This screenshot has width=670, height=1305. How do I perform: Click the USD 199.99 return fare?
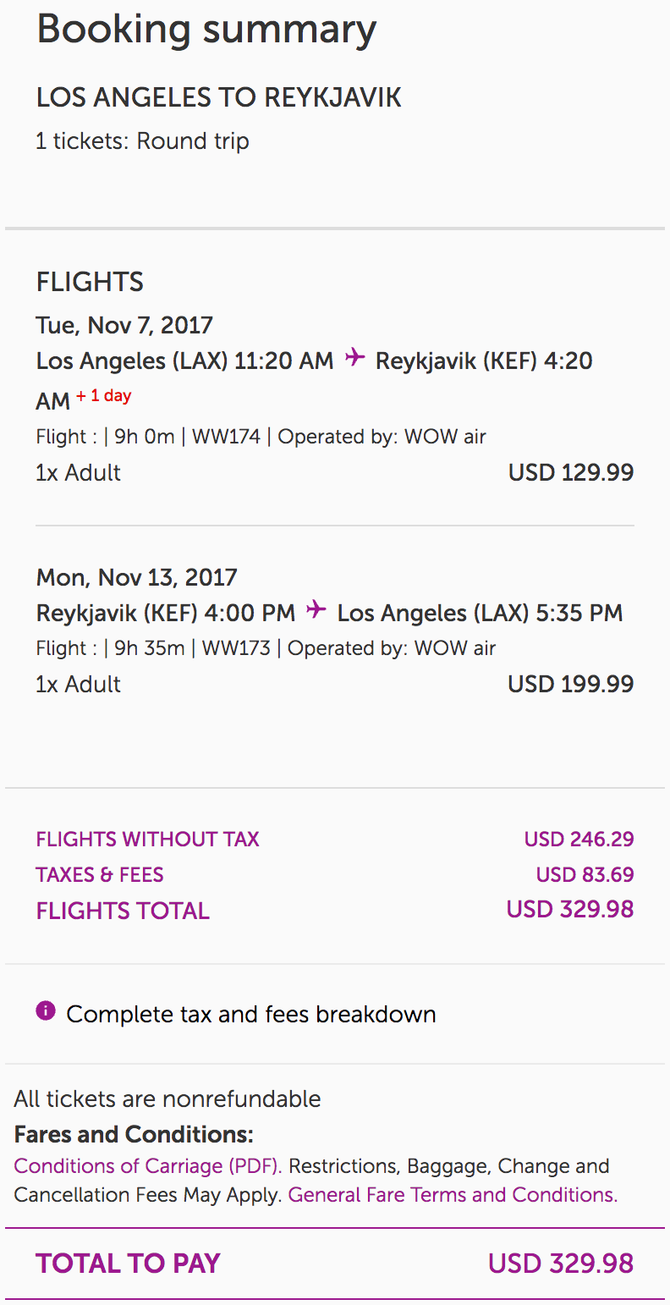tap(570, 684)
